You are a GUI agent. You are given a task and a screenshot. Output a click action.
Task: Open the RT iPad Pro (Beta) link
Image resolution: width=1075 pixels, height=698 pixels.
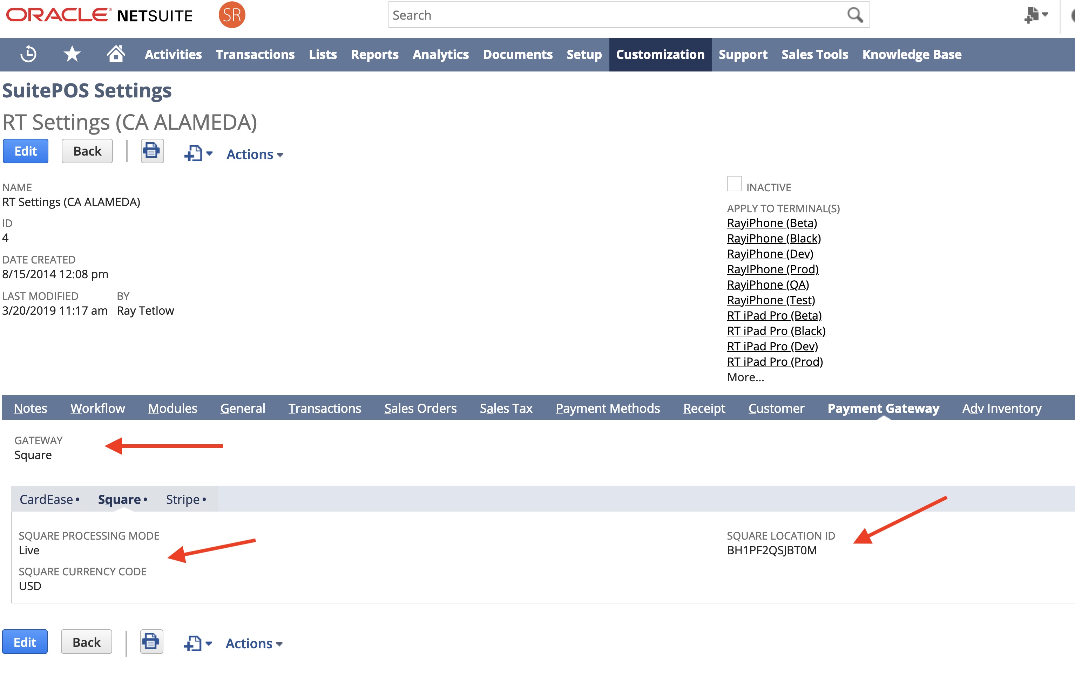[x=774, y=316]
